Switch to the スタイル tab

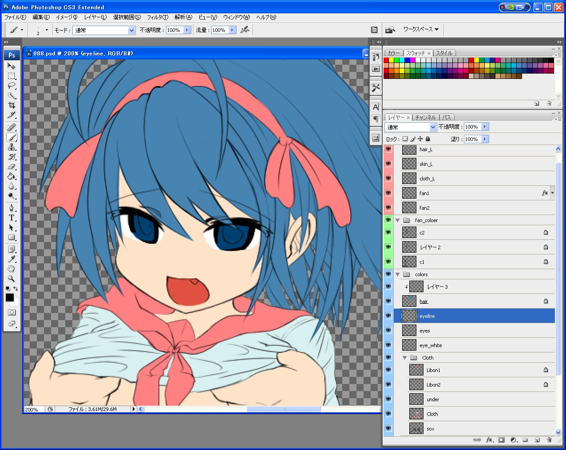(x=443, y=53)
